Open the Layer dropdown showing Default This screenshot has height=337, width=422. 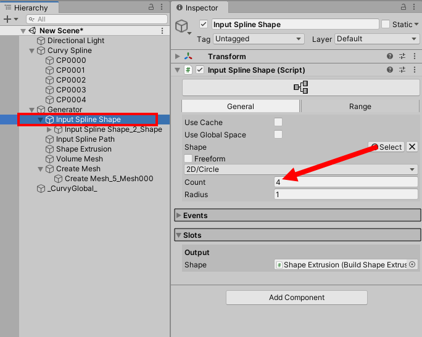(x=377, y=39)
